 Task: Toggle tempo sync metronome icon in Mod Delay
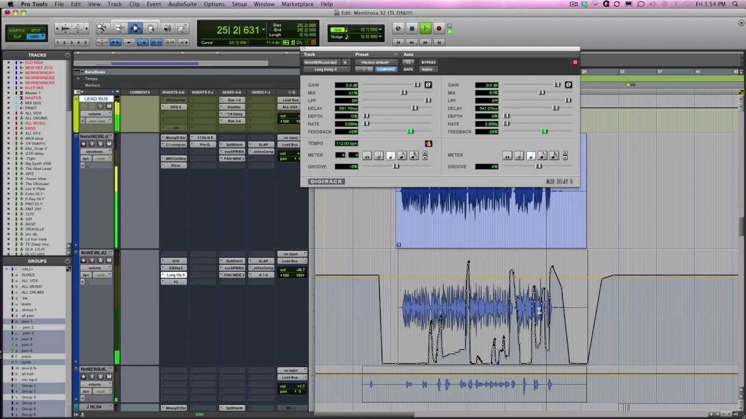[x=428, y=143]
